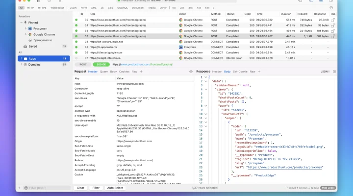This screenshot has height=196, width=353.
Task: Toggle the HTTP protocol filter
Action: 30,8
